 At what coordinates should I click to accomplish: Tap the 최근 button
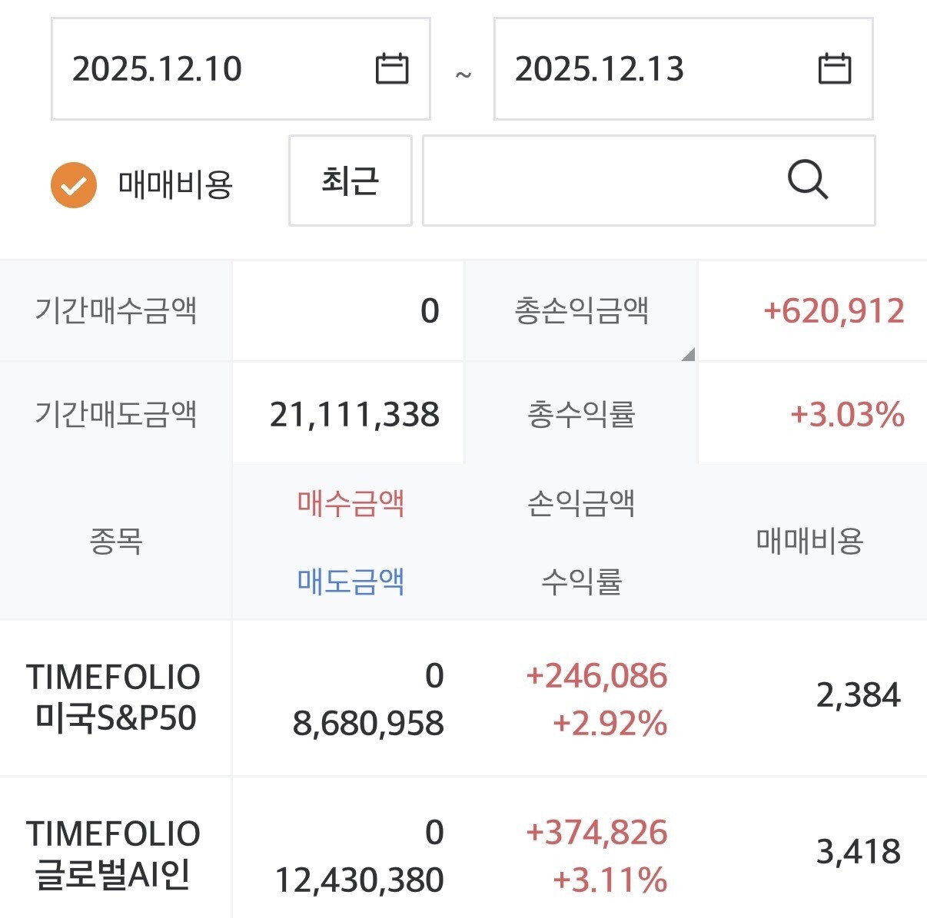[x=351, y=181]
